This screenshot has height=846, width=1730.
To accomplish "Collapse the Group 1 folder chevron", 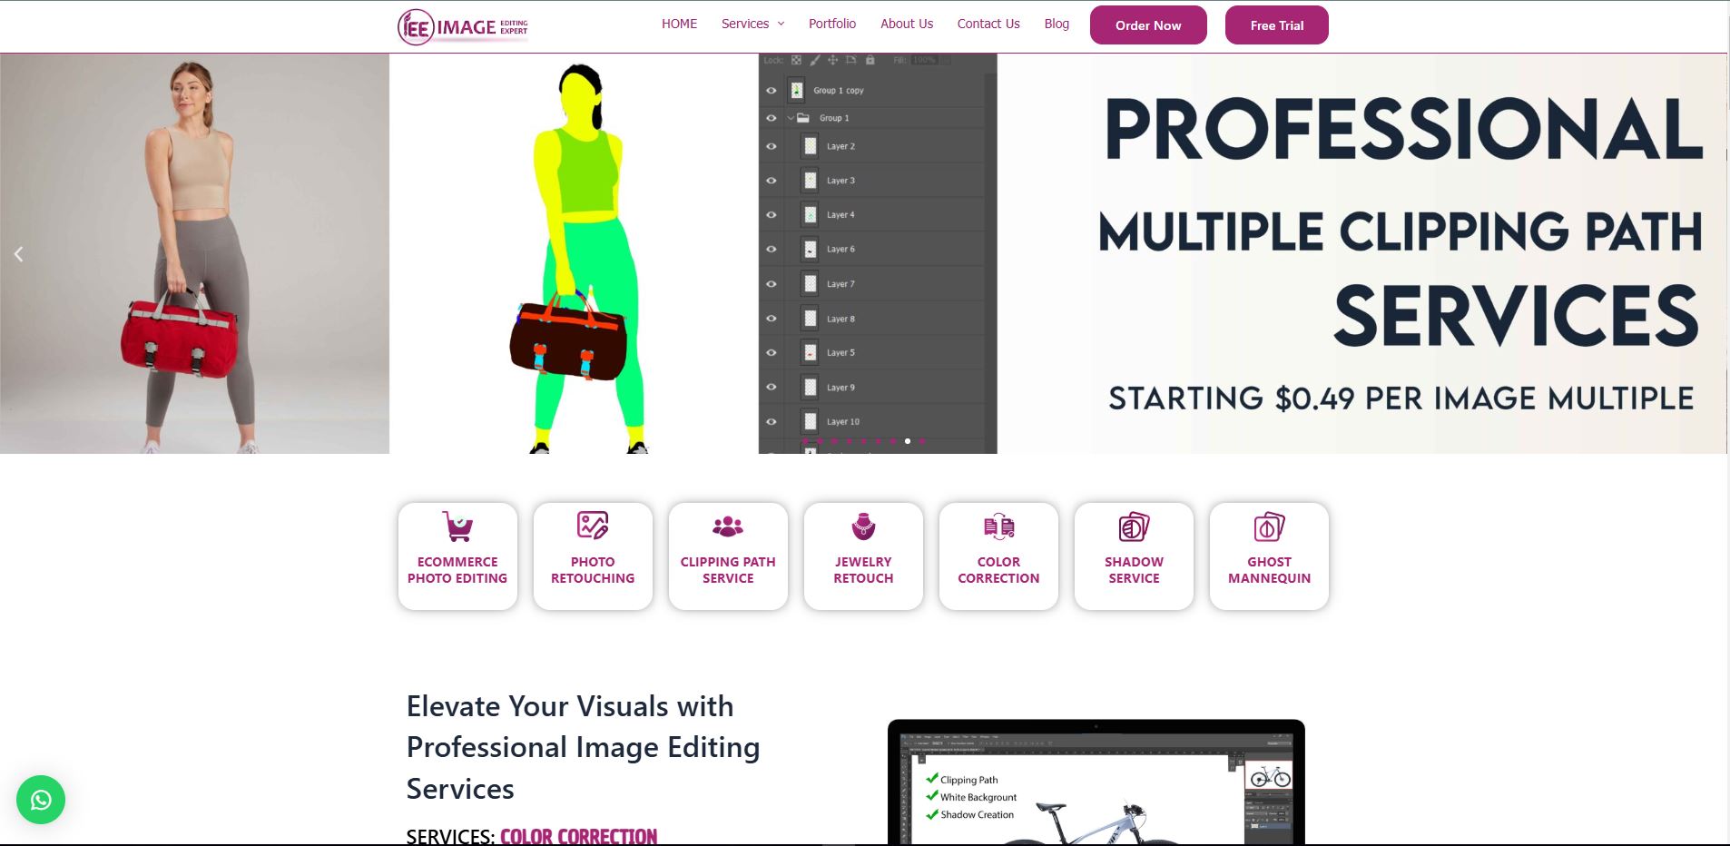I will [x=791, y=118].
